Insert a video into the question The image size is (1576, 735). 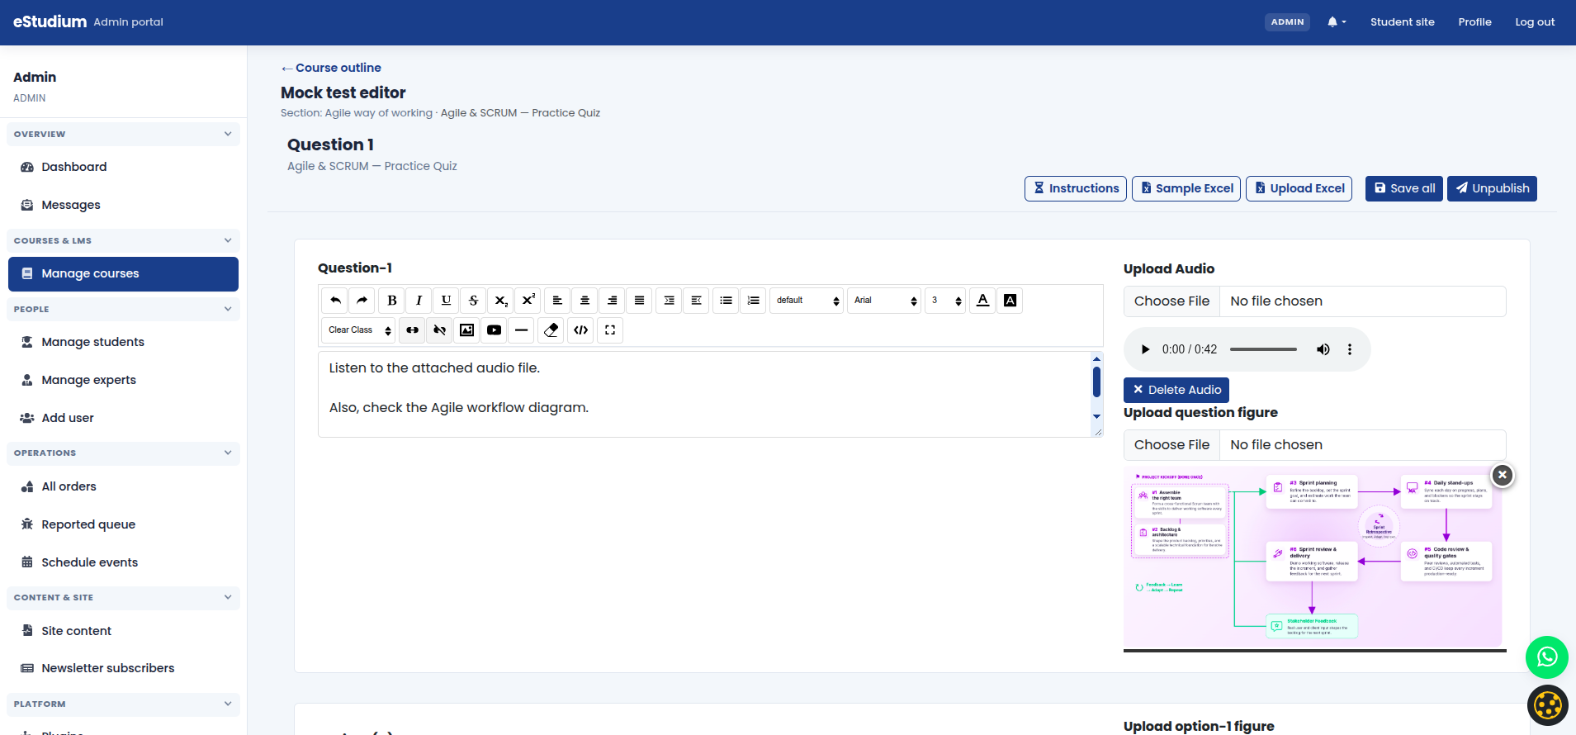click(494, 330)
